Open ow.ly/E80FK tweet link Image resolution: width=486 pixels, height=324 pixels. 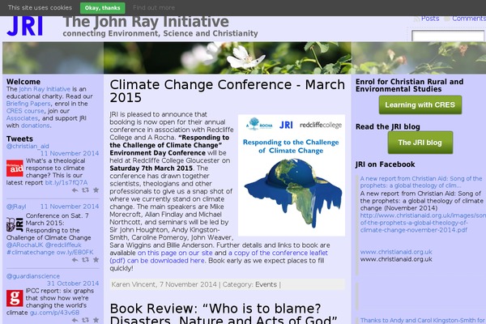tap(75, 253)
